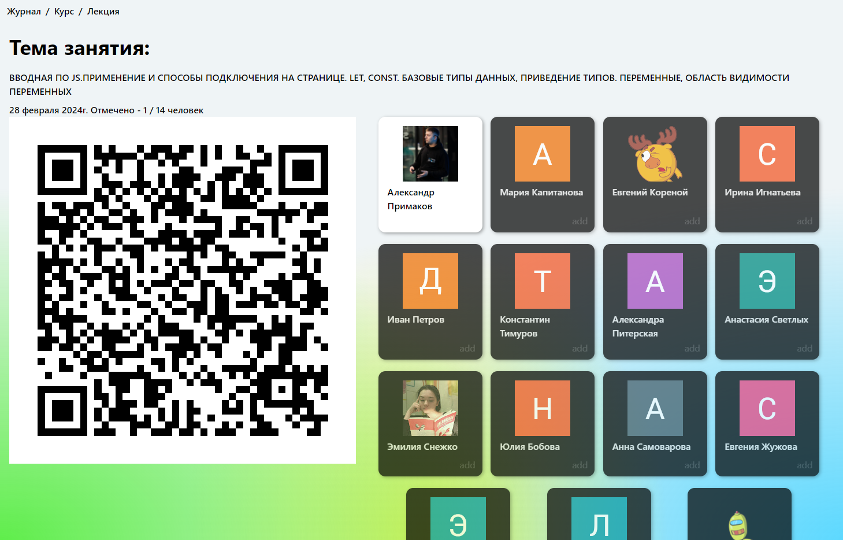Select Эмилия Снежко's photo avatar
843x540 pixels.
pos(430,408)
